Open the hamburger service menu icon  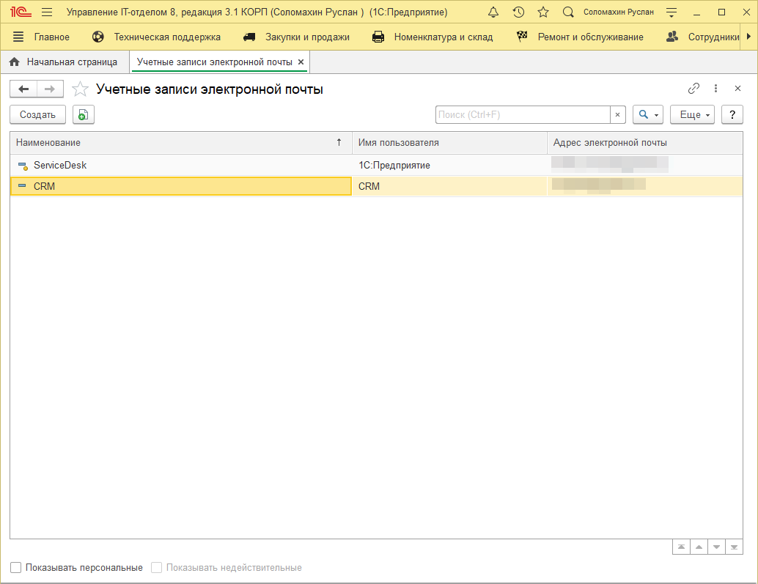[47, 12]
